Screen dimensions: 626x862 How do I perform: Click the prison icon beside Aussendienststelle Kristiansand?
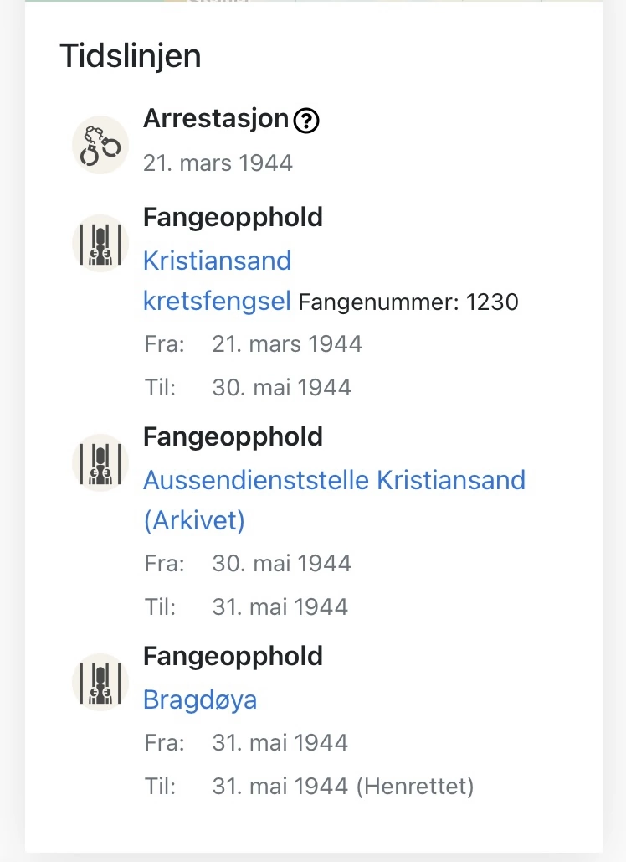coord(100,463)
